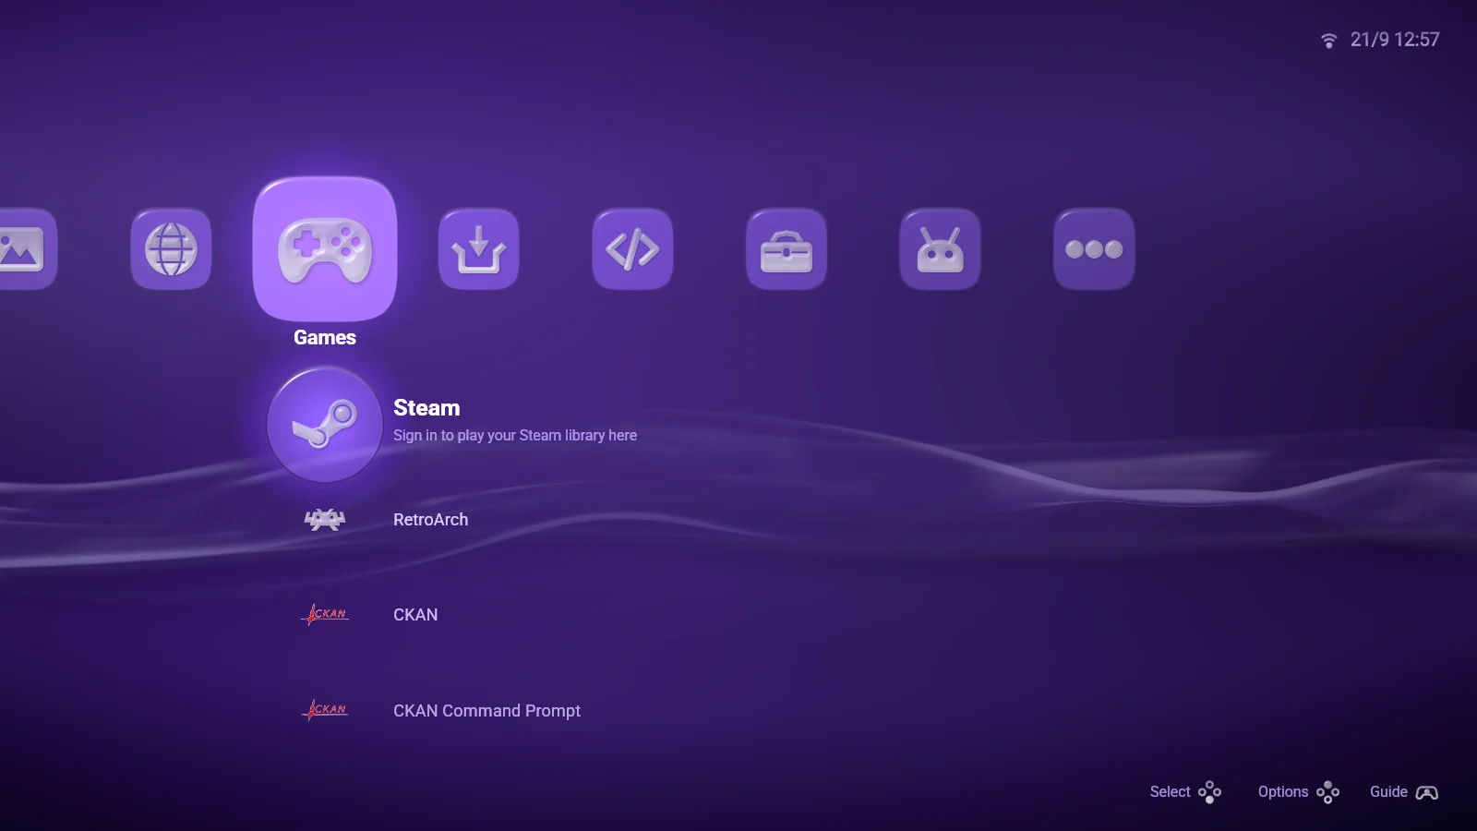Click the Select button glyph icon
Viewport: 1477px width, 831px height.
1209,792
